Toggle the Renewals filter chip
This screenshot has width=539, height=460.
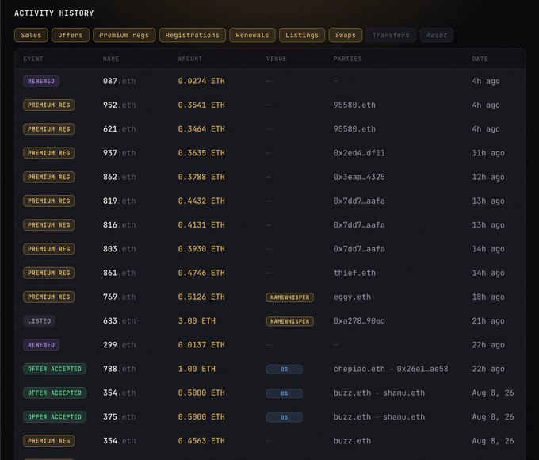[x=252, y=35]
